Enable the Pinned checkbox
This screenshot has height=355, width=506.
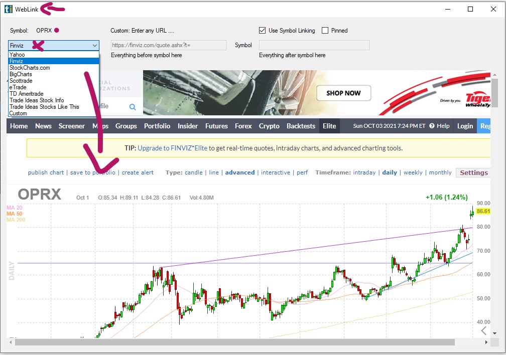(x=325, y=31)
